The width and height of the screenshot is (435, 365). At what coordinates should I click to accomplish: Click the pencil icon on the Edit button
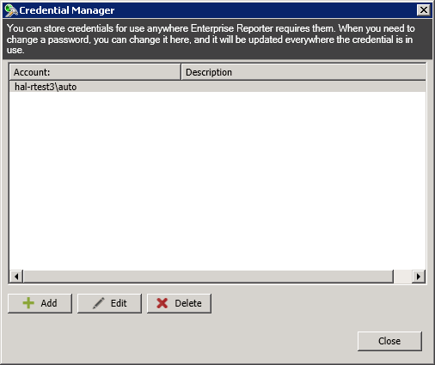[99, 303]
